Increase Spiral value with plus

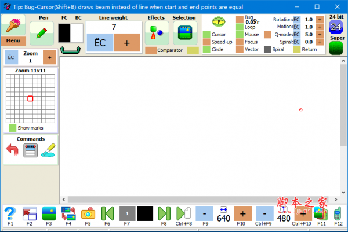[320, 42]
